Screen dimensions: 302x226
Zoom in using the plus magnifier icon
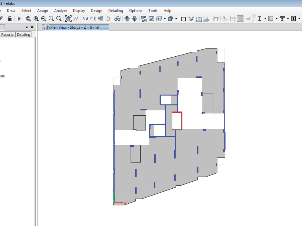51,19
